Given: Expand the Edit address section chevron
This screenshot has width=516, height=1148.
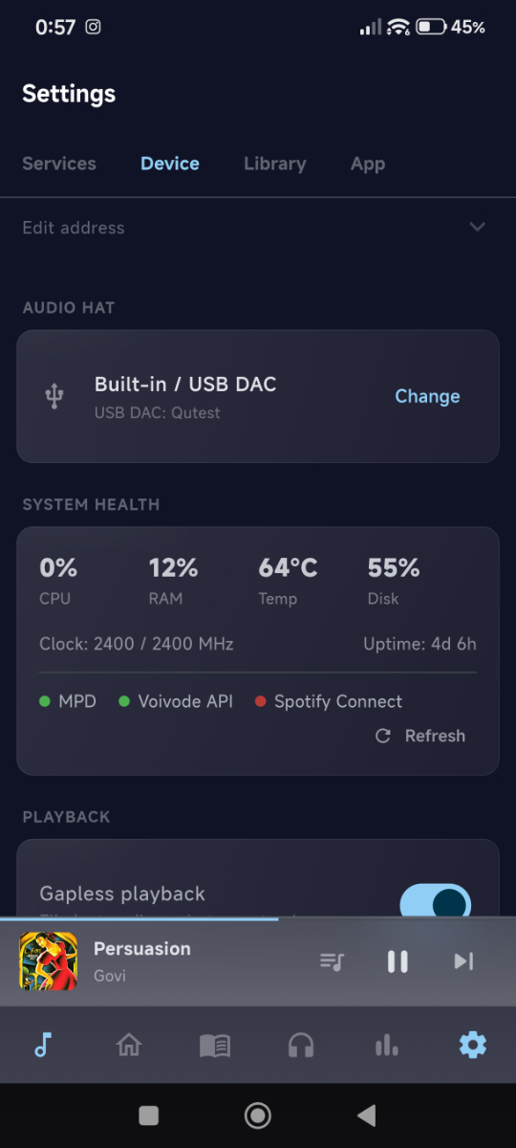Looking at the screenshot, I should pyautogui.click(x=478, y=228).
